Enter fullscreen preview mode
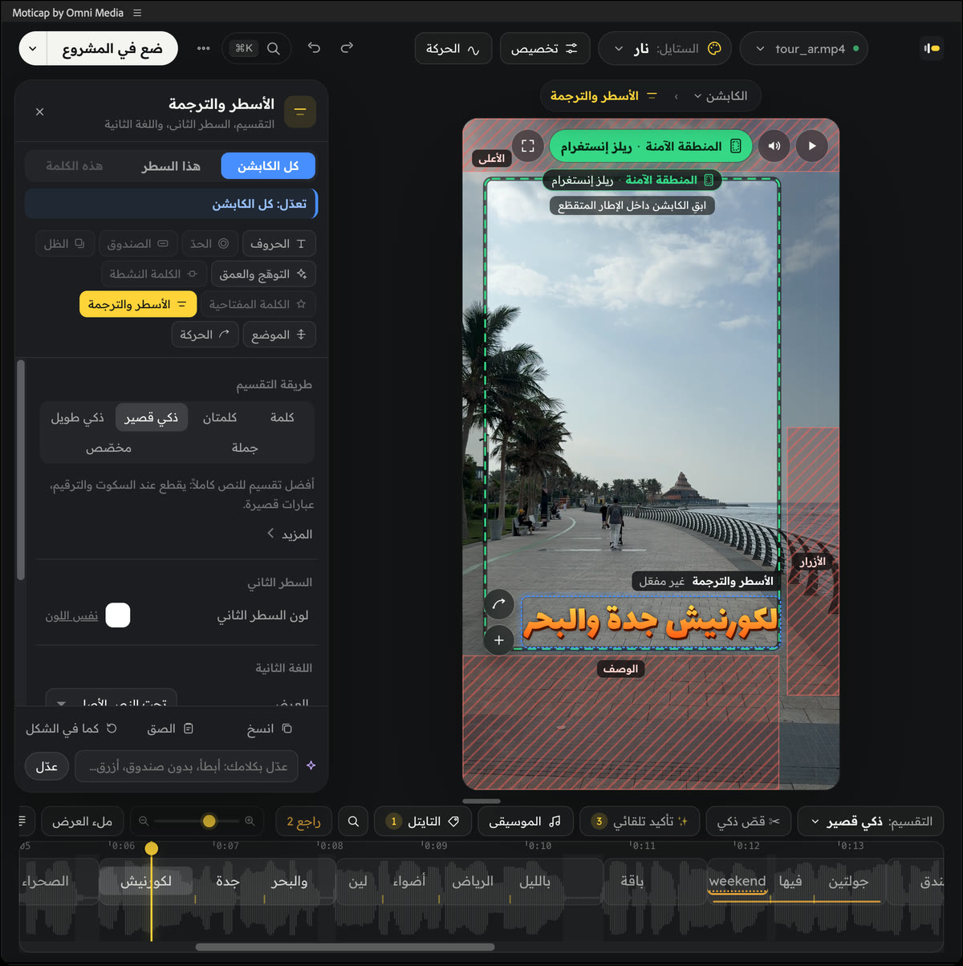This screenshot has height=966, width=963. pyautogui.click(x=527, y=146)
